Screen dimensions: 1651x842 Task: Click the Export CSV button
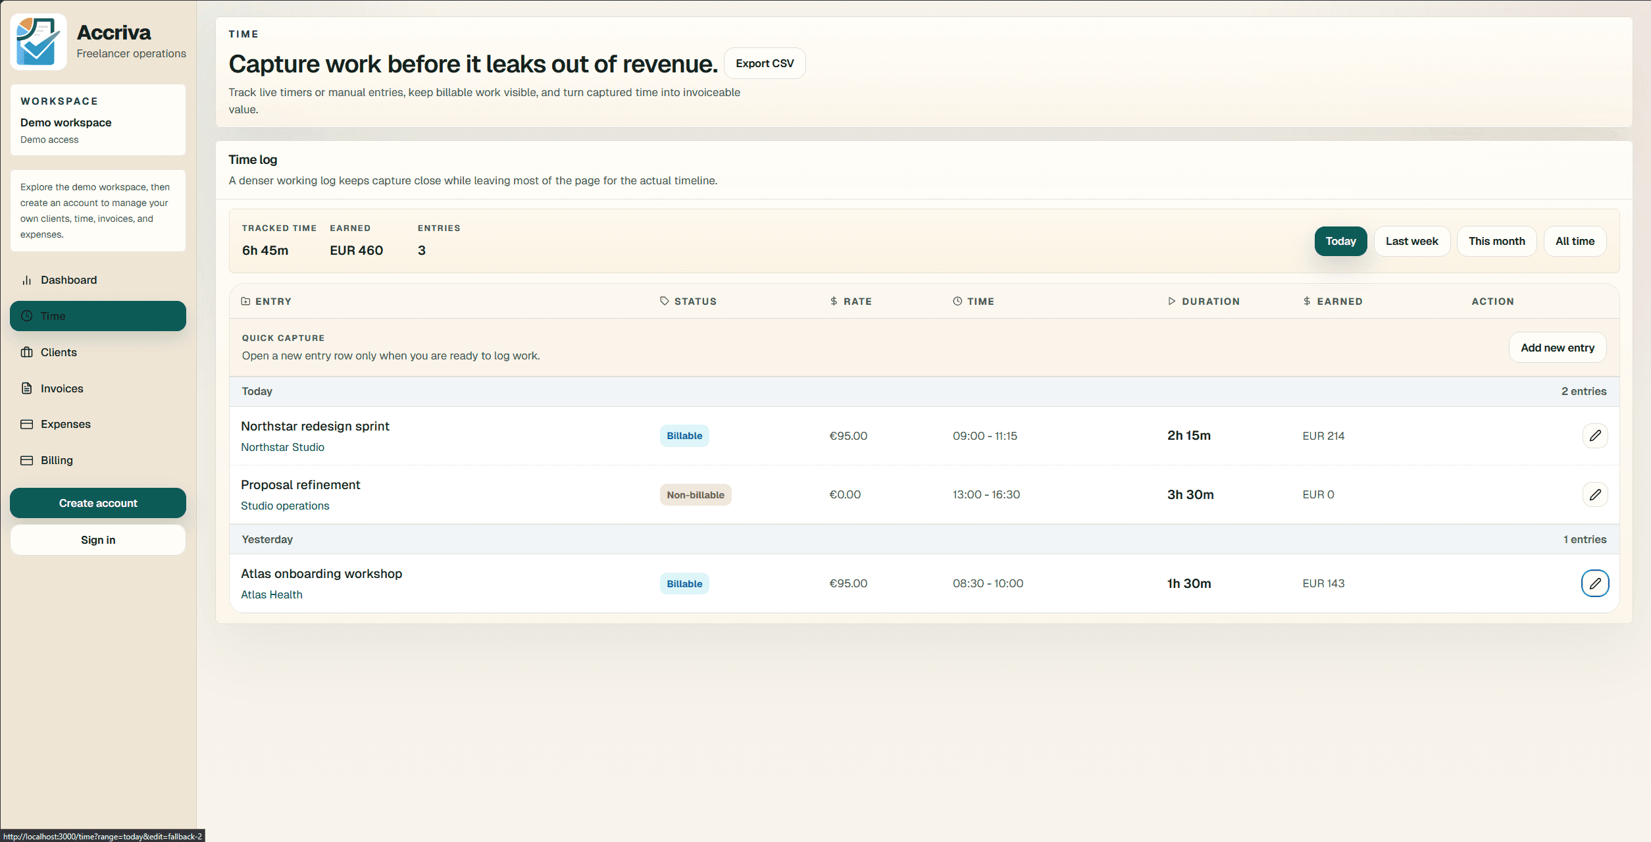coord(764,63)
